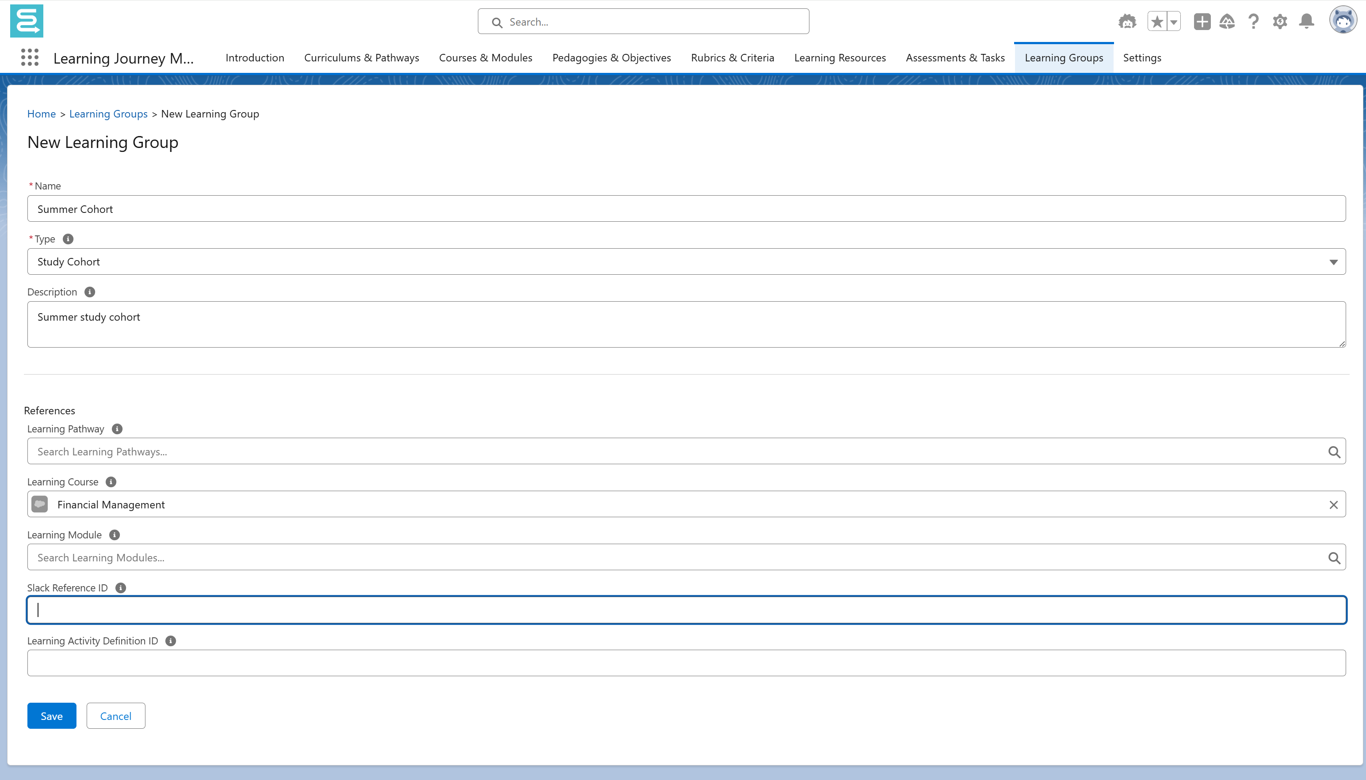Open the Setup gear icon
The height and width of the screenshot is (780, 1366).
(x=1280, y=22)
